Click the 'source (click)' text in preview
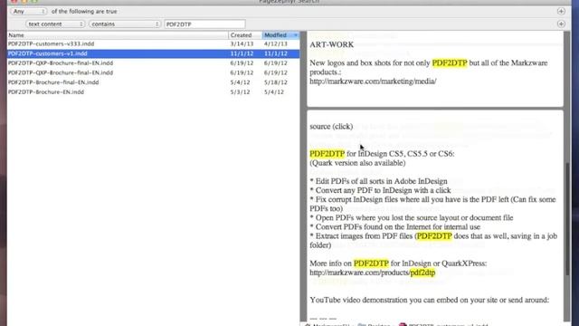Screen dimensions: 579x326 click(x=331, y=127)
